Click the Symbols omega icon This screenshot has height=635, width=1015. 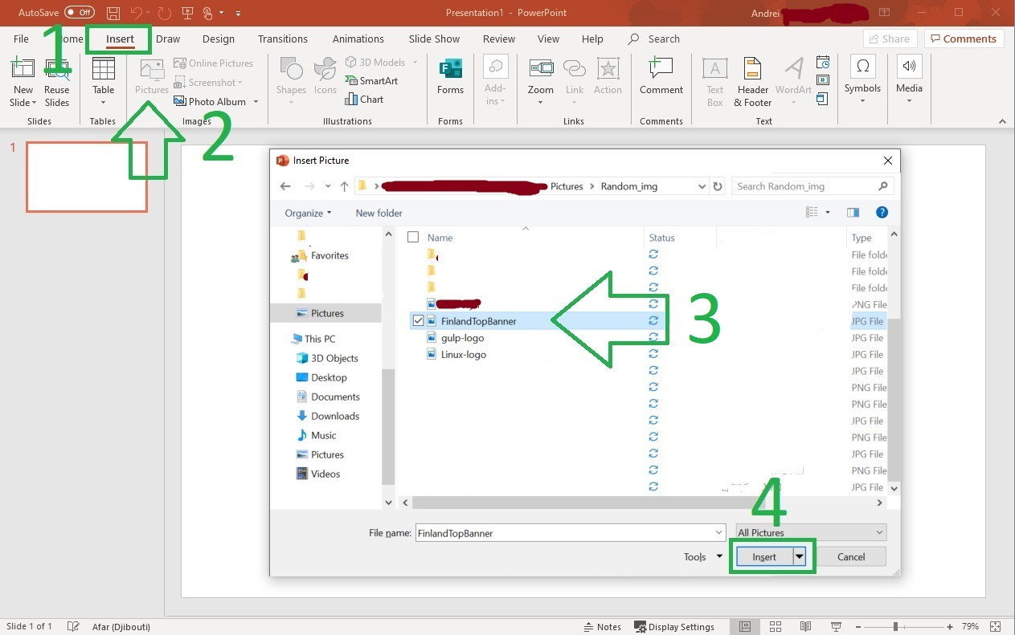(862, 66)
